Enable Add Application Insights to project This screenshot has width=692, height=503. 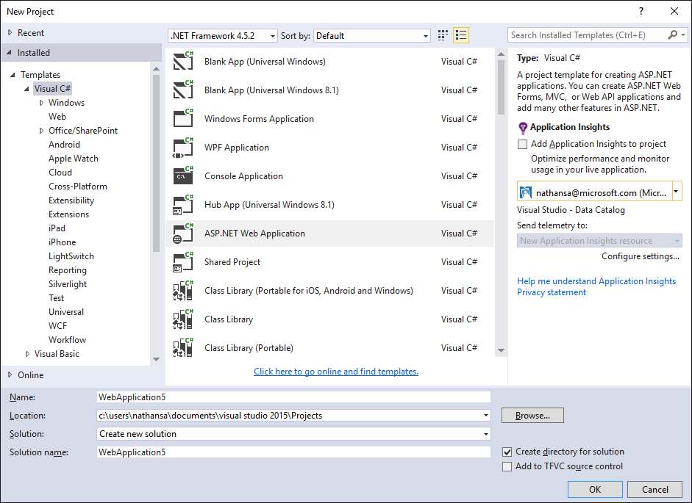point(522,144)
